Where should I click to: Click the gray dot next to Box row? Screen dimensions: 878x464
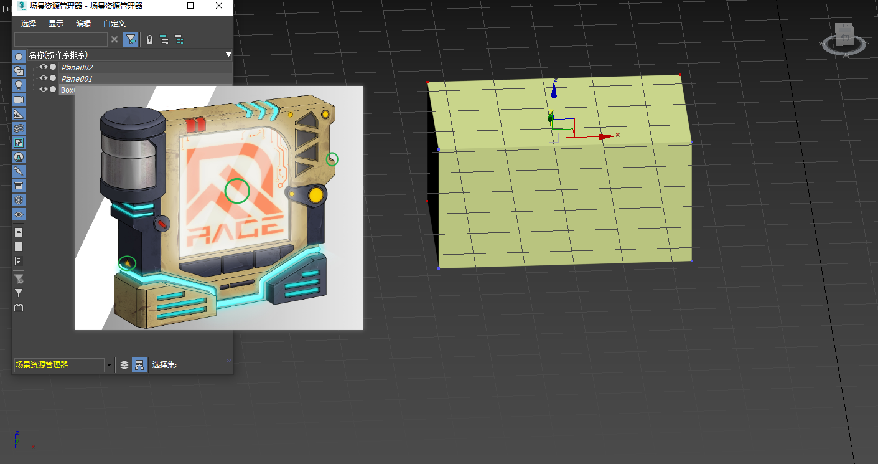(53, 89)
